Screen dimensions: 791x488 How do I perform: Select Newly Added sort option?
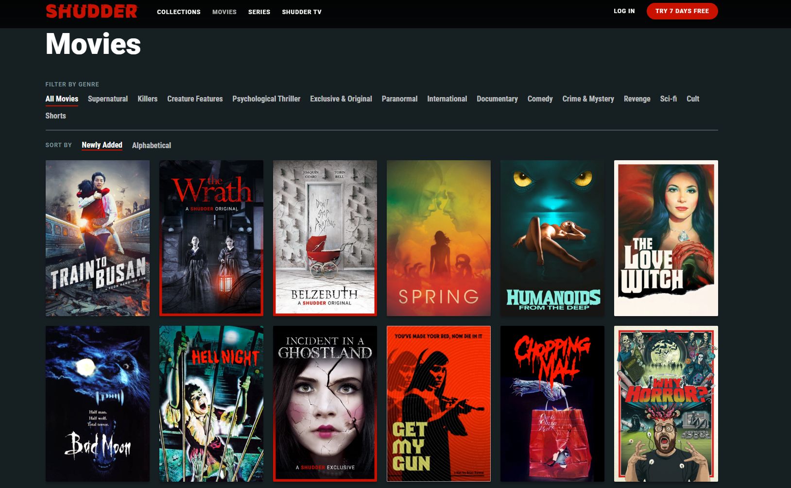click(102, 145)
